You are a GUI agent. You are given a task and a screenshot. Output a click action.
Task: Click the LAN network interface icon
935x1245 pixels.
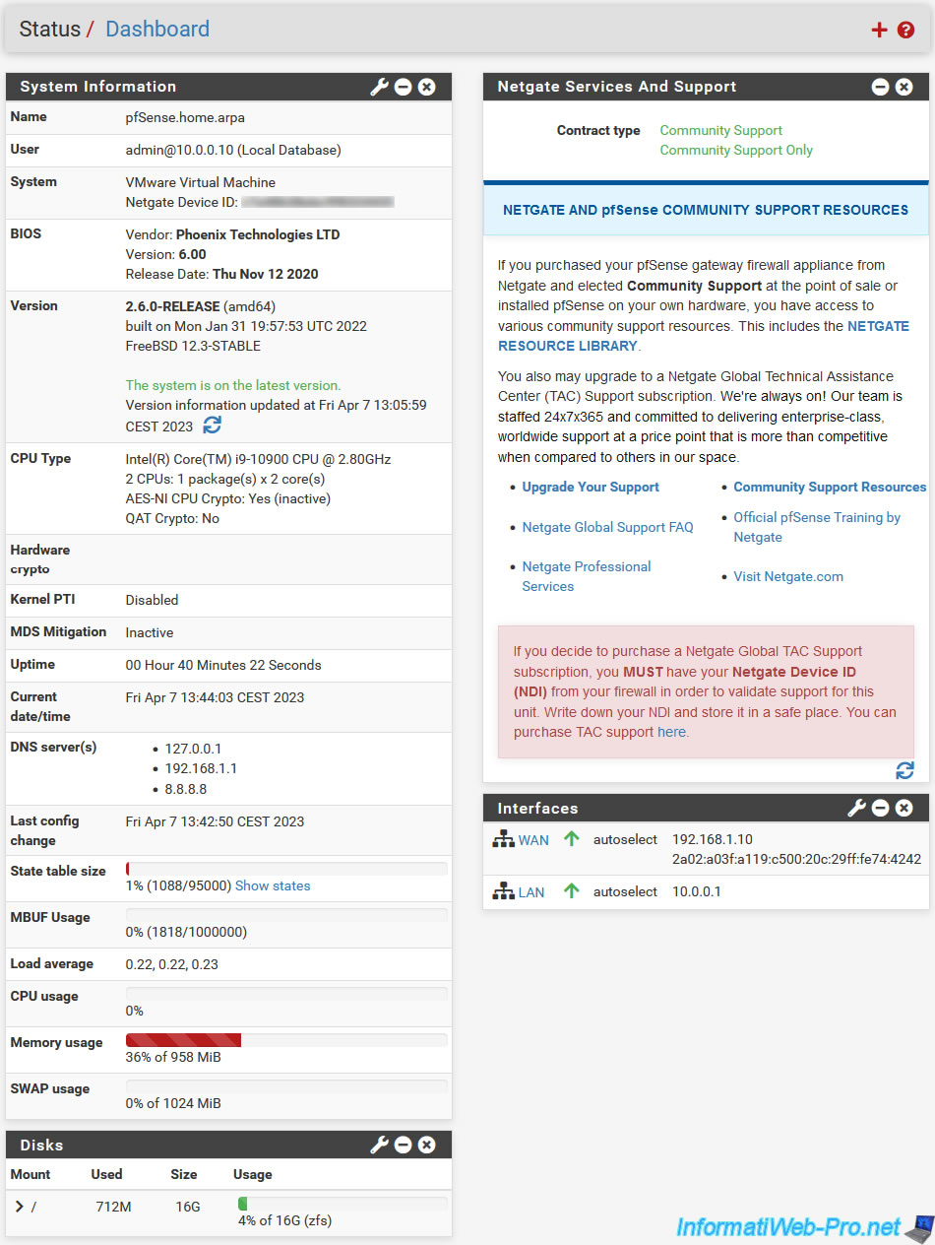tap(504, 891)
